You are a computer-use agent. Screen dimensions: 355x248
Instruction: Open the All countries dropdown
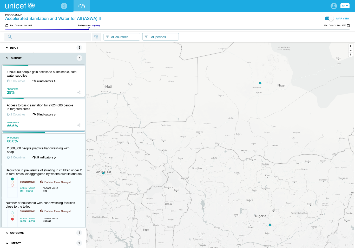(122, 37)
